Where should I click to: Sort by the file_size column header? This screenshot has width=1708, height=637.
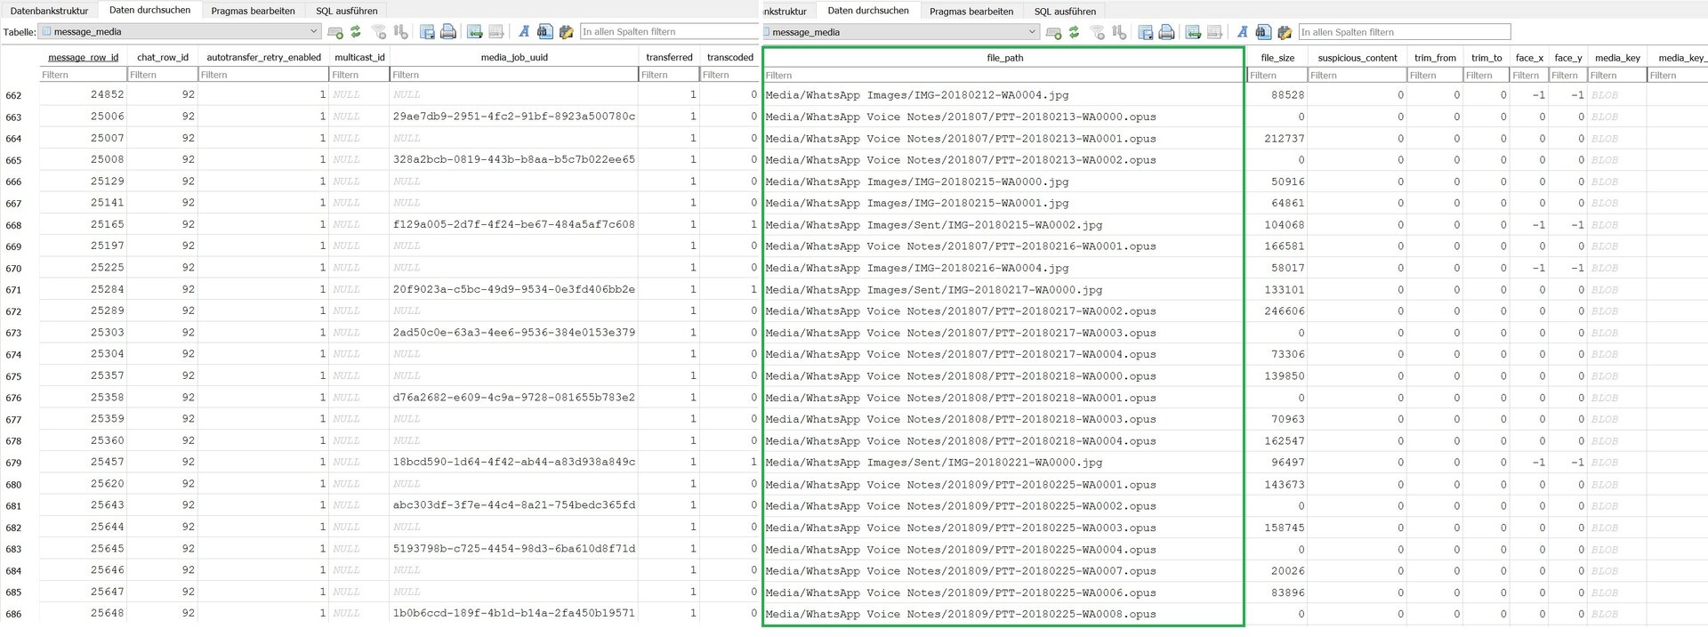[1277, 58]
